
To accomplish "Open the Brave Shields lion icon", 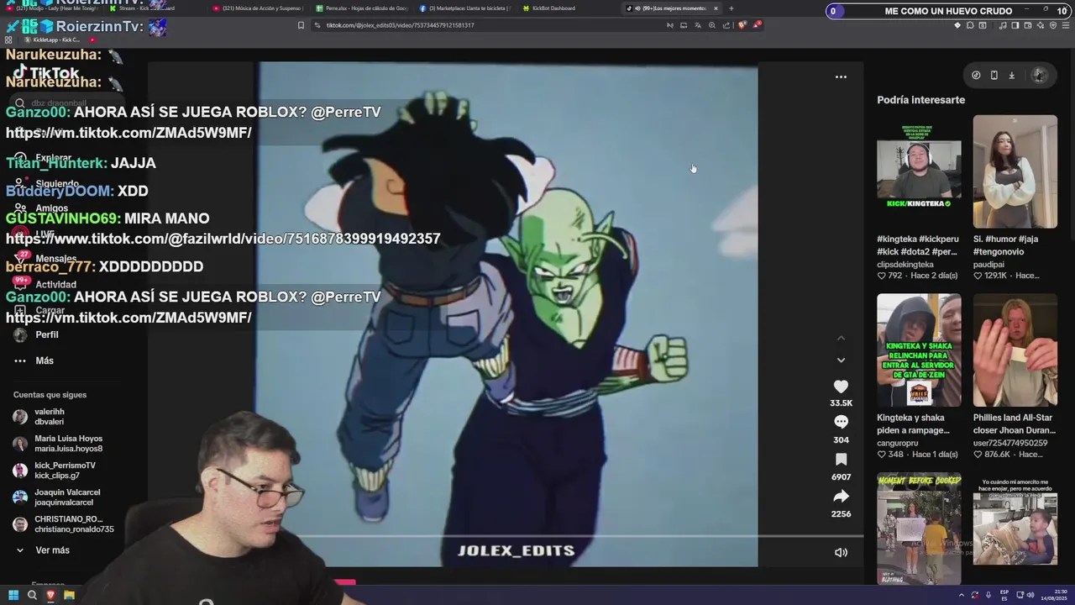I will pos(742,25).
